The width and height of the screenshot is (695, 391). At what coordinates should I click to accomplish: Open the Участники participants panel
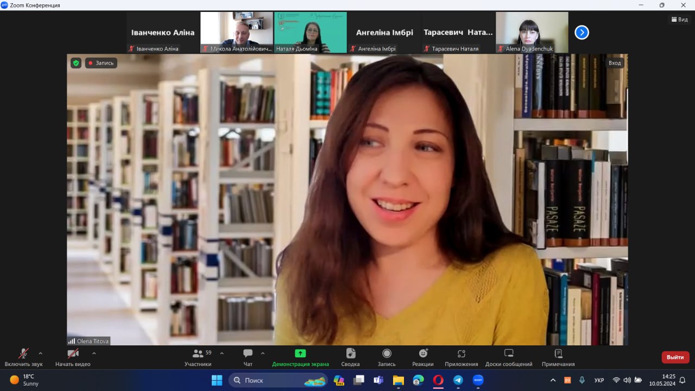(x=198, y=357)
